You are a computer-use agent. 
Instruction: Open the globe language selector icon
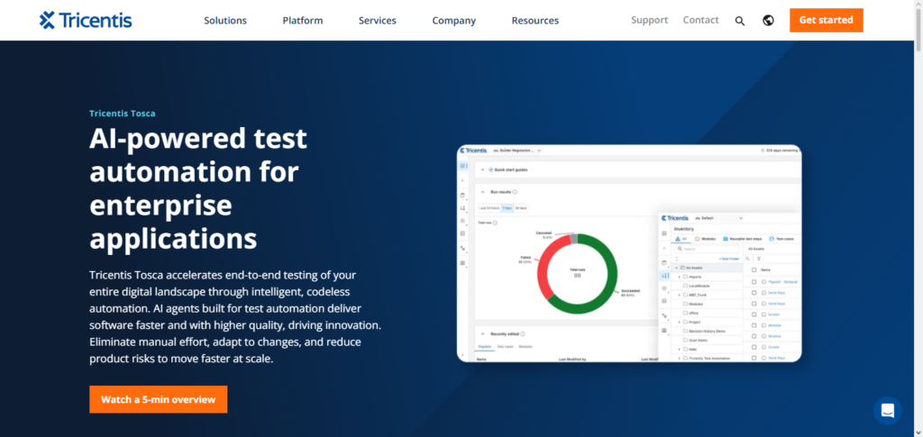768,20
